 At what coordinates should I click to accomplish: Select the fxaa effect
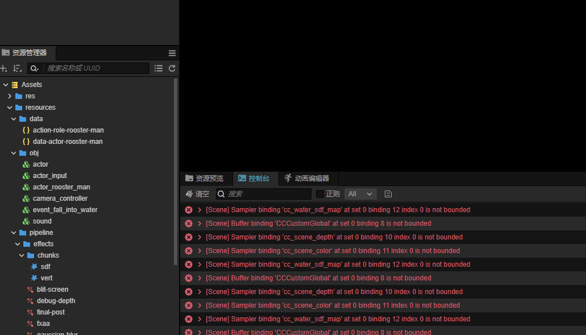pos(43,324)
